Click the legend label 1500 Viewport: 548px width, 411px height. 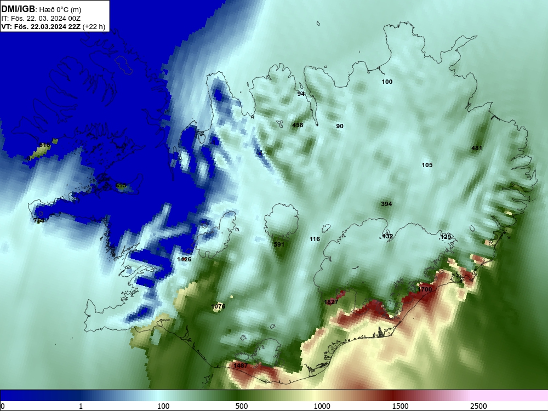(400, 406)
